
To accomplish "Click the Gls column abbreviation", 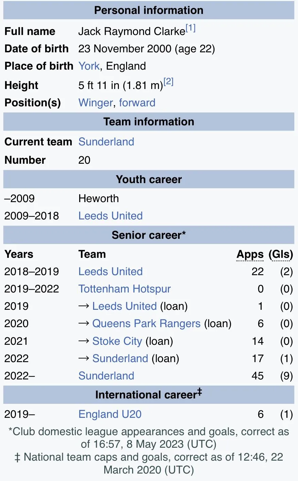I will tap(281, 254).
